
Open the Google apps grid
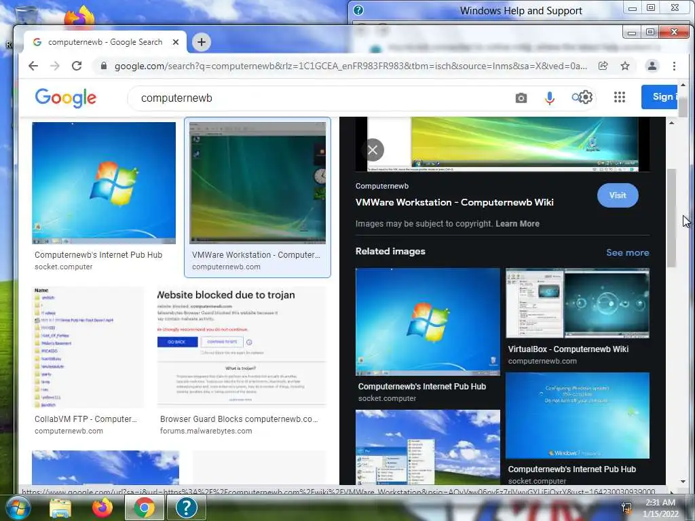pyautogui.click(x=620, y=97)
